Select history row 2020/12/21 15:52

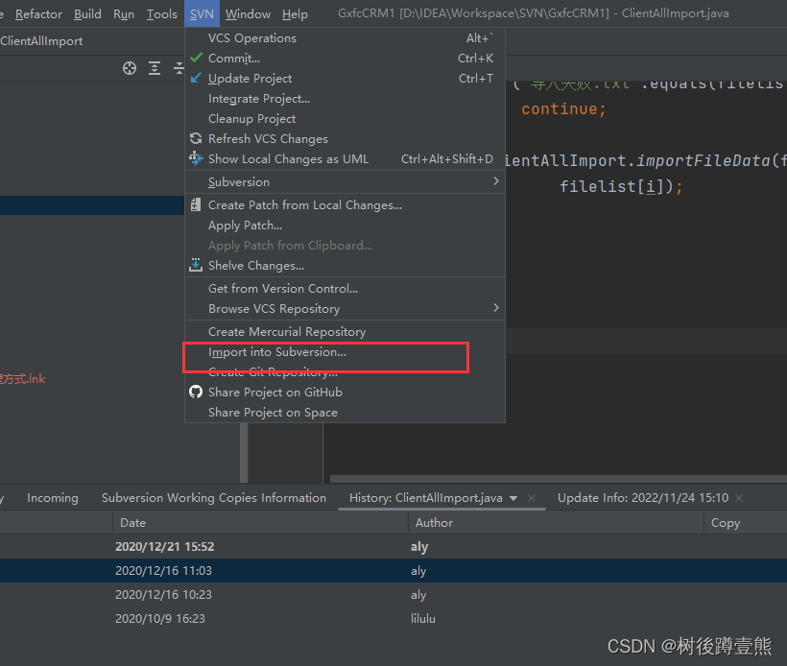(x=393, y=547)
